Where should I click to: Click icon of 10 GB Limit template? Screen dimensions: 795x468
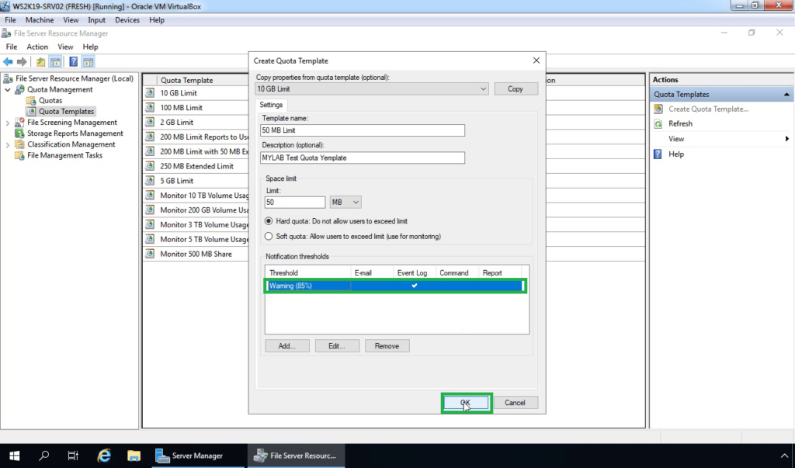[x=150, y=93]
